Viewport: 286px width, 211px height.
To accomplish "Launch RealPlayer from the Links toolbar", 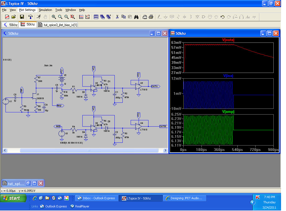I will [80, 206].
